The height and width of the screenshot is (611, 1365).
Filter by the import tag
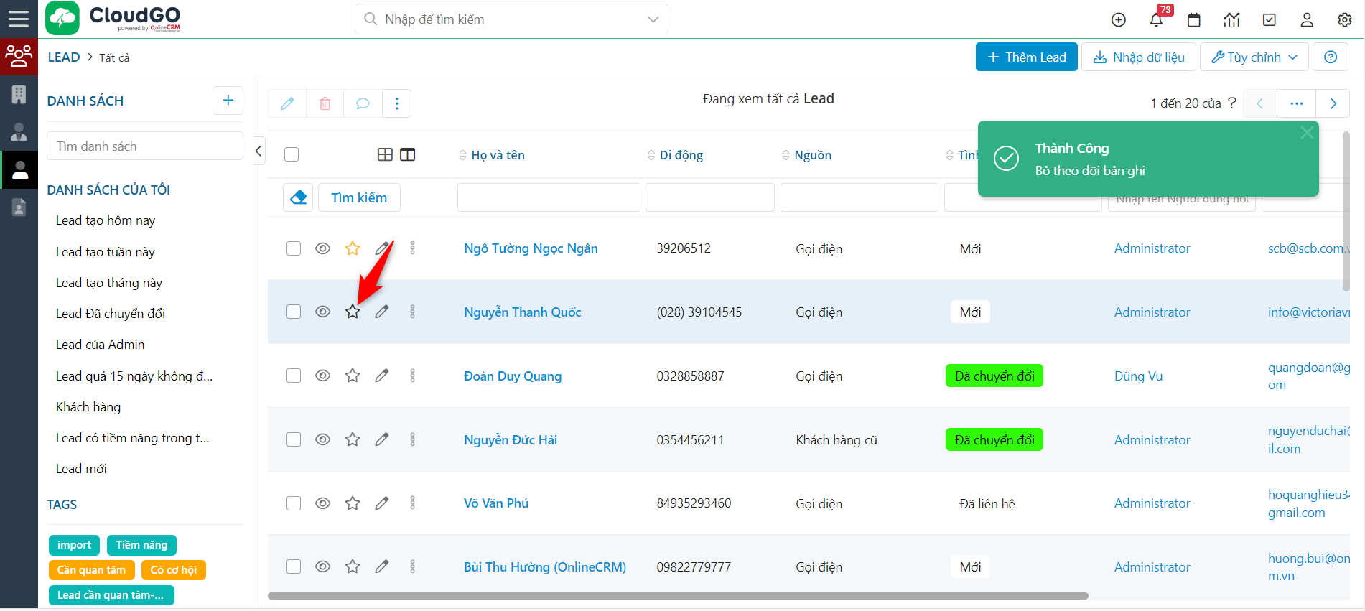(x=74, y=545)
